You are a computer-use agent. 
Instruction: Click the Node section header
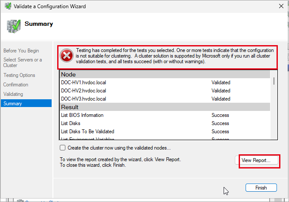(x=165, y=74)
